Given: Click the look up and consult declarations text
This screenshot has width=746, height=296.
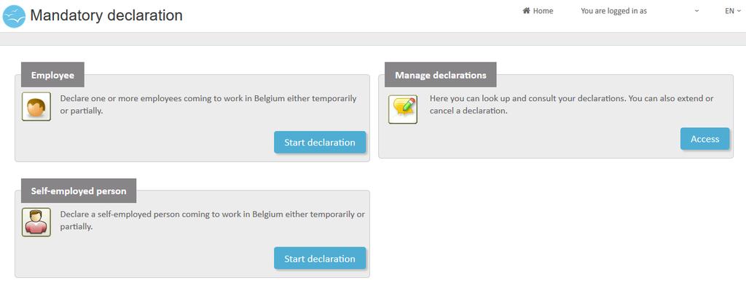Looking at the screenshot, I should coord(571,105).
